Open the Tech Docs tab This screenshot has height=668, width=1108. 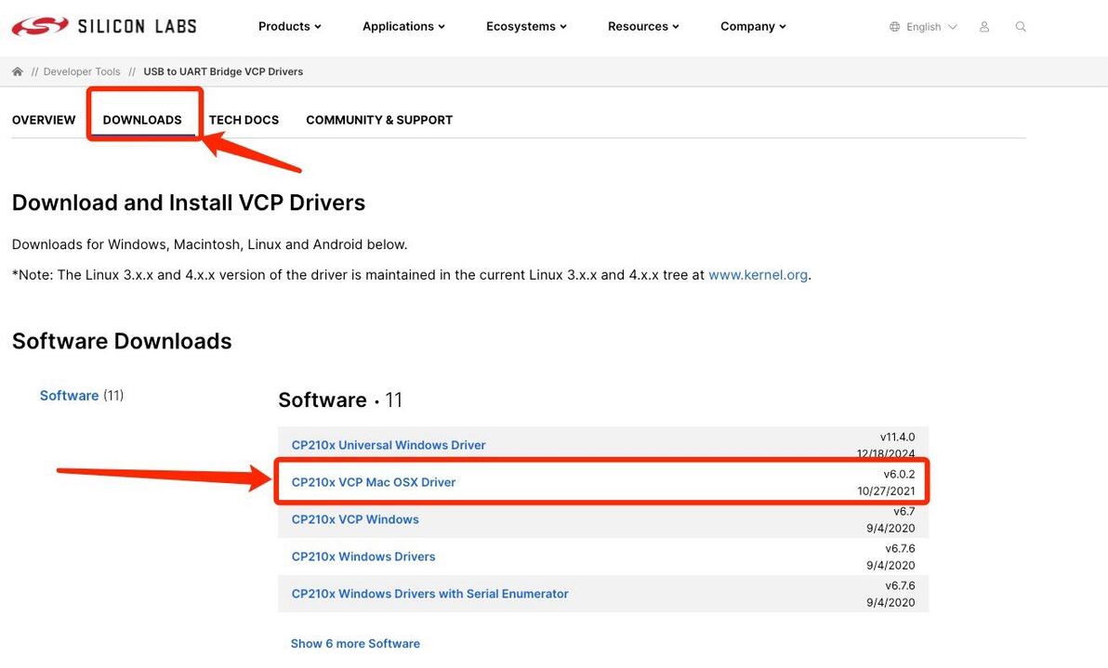[244, 120]
